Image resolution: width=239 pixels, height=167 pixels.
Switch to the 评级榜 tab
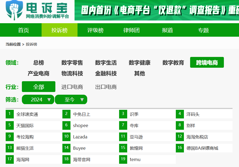(x=95, y=30)
